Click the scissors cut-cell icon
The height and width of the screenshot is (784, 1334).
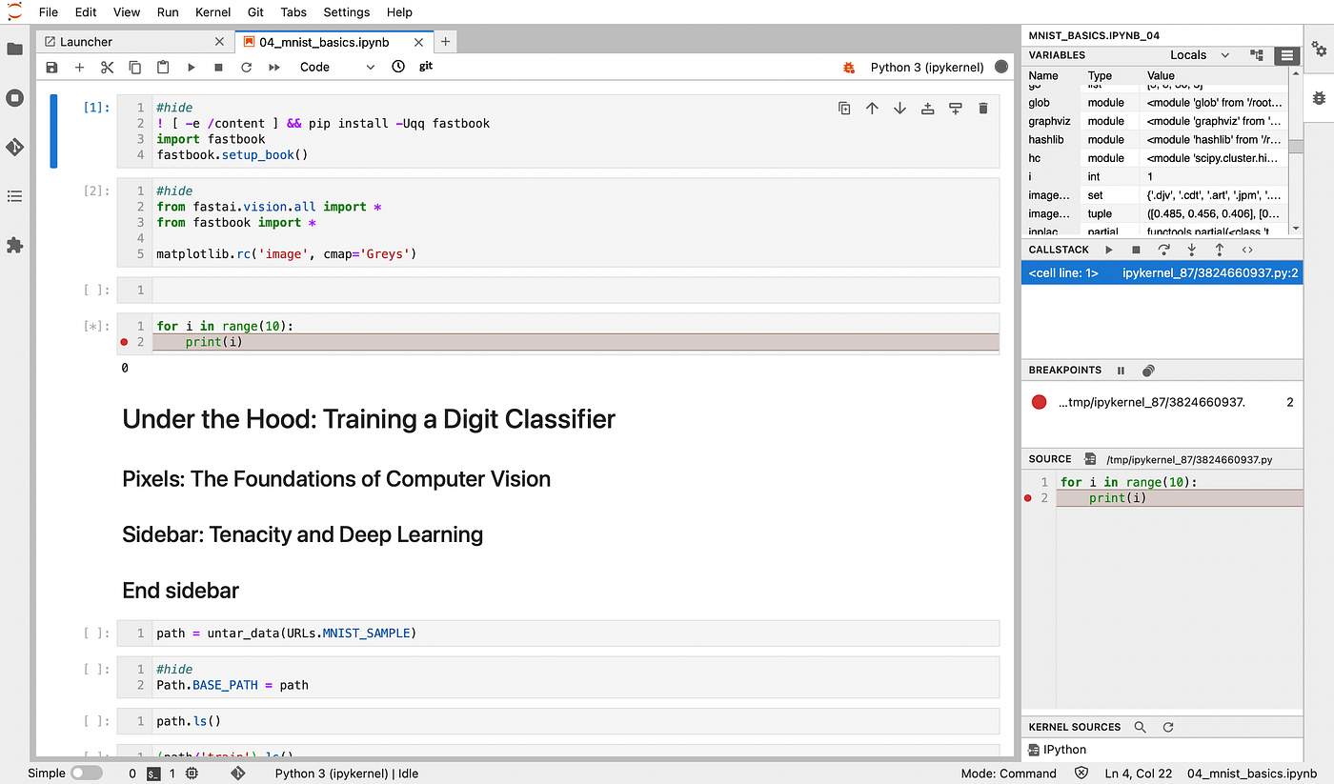[107, 67]
